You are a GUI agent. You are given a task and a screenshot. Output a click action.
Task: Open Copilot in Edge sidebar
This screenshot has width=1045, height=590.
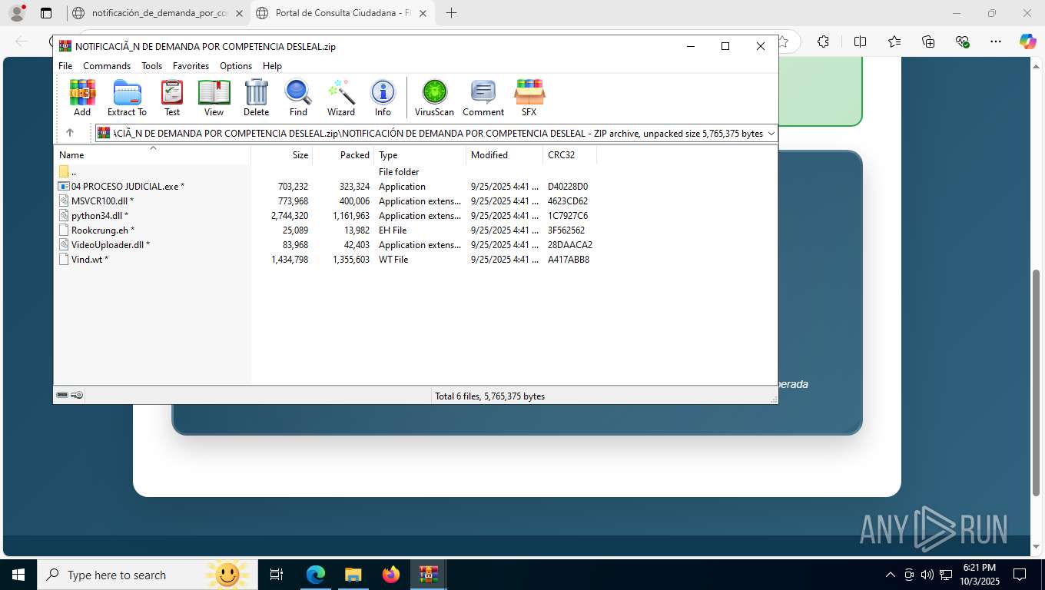pos(1028,41)
